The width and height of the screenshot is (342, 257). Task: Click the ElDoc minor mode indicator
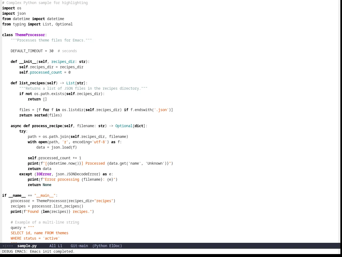coord(114,246)
